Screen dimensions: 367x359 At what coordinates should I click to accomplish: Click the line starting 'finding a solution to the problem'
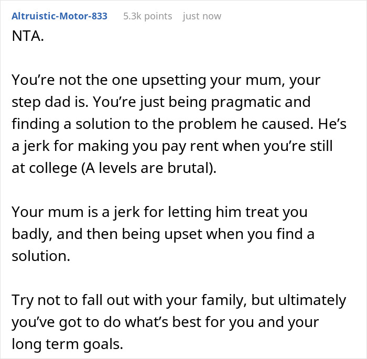coord(179,124)
